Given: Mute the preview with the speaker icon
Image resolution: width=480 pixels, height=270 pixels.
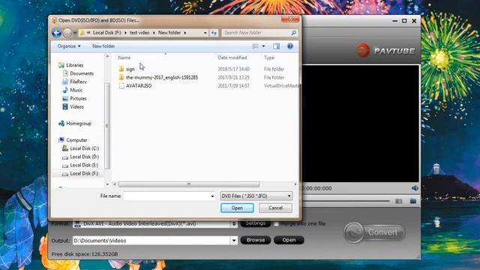Looking at the screenshot, I should 415,188.
